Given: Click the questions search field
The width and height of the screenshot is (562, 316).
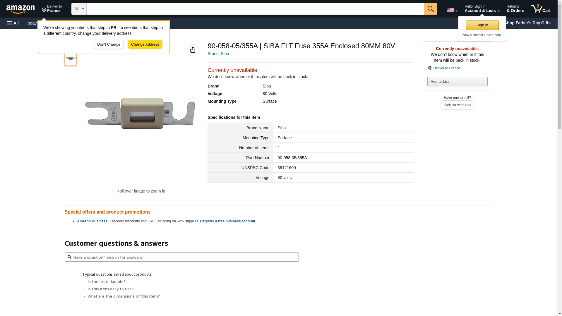Looking at the screenshot, I should (x=181, y=257).
